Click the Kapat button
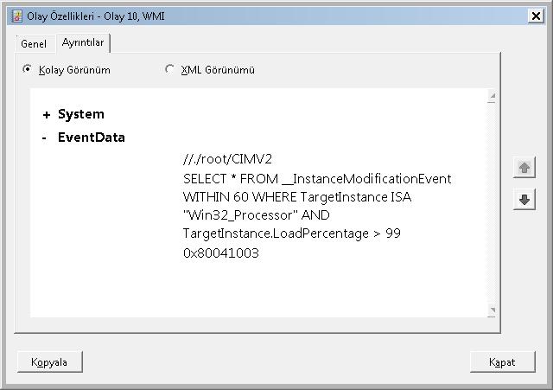 [503, 361]
